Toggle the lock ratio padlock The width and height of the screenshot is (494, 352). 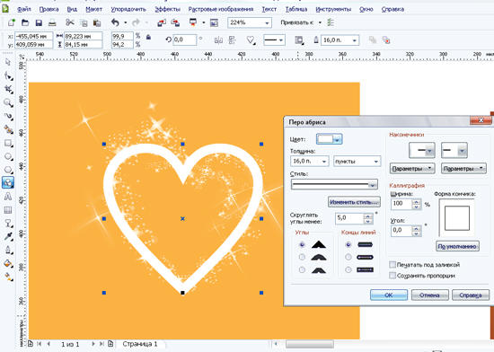click(148, 37)
